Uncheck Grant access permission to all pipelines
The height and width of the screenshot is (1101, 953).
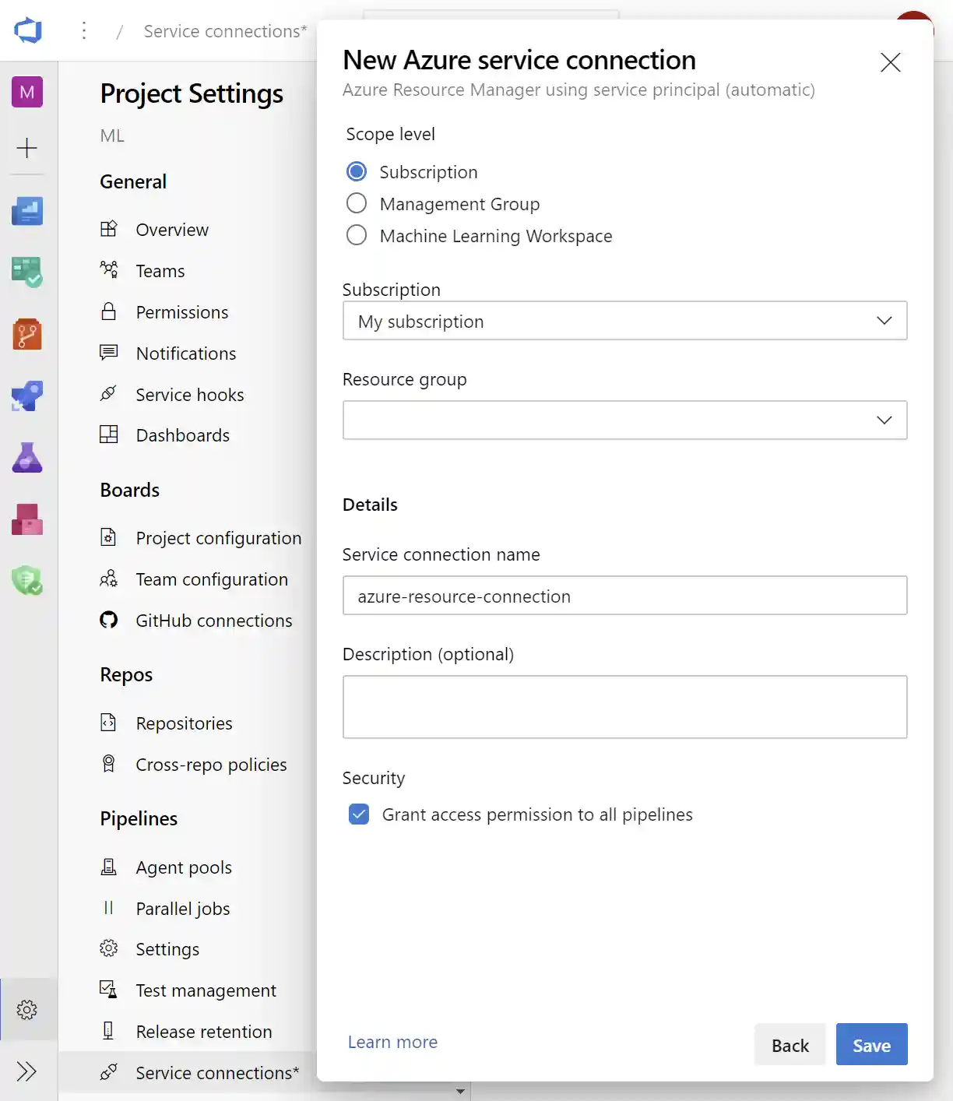click(x=358, y=814)
